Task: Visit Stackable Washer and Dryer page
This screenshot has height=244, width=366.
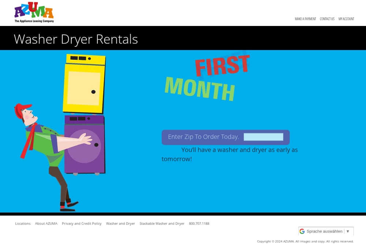Action: [162, 224]
